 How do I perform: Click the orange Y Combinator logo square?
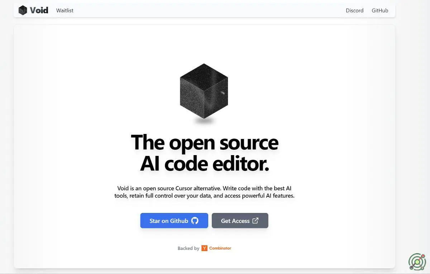click(204, 248)
